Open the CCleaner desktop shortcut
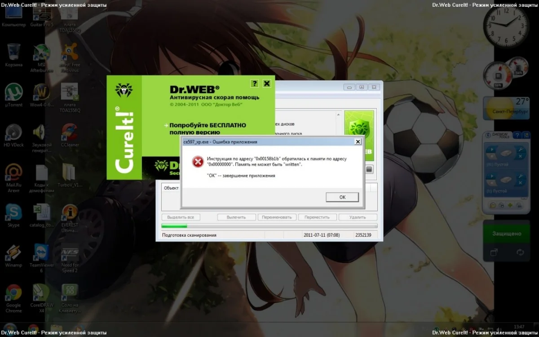The height and width of the screenshot is (337, 539). pyautogui.click(x=70, y=135)
